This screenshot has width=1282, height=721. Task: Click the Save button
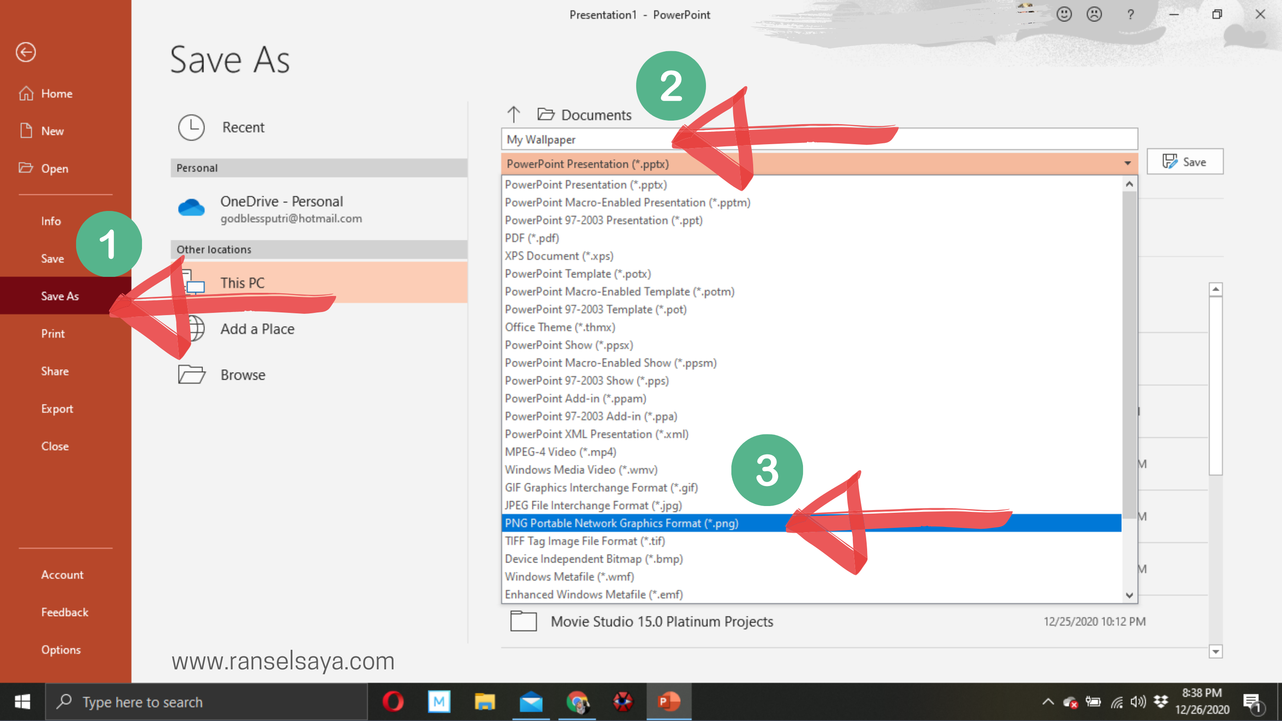coord(1185,162)
